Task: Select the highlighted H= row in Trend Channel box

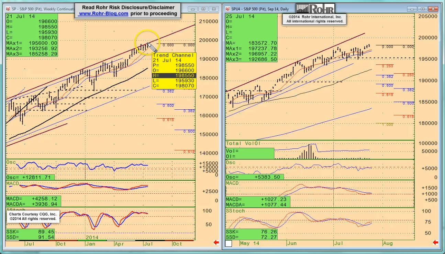Action: pyautogui.click(x=174, y=75)
